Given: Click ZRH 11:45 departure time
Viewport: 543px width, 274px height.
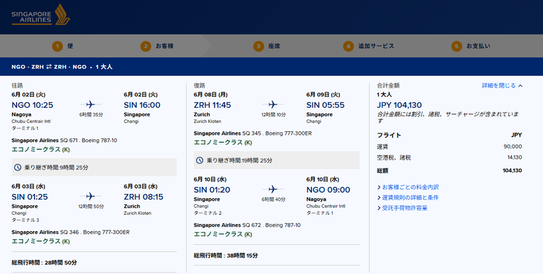Looking at the screenshot, I should click(213, 105).
